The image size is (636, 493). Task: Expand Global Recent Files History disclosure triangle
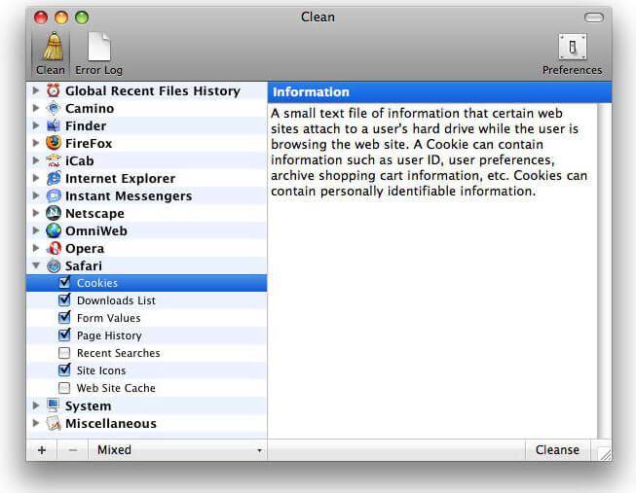click(x=36, y=90)
